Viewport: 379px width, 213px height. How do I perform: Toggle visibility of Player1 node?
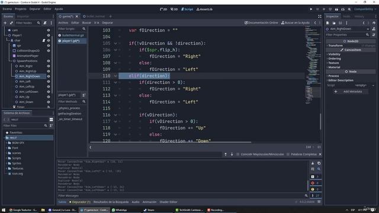[x=49, y=35]
